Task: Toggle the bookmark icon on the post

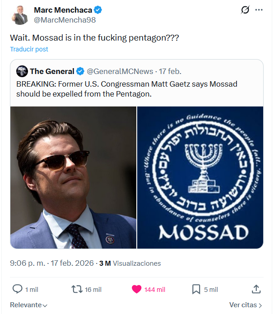Action: coord(196,289)
